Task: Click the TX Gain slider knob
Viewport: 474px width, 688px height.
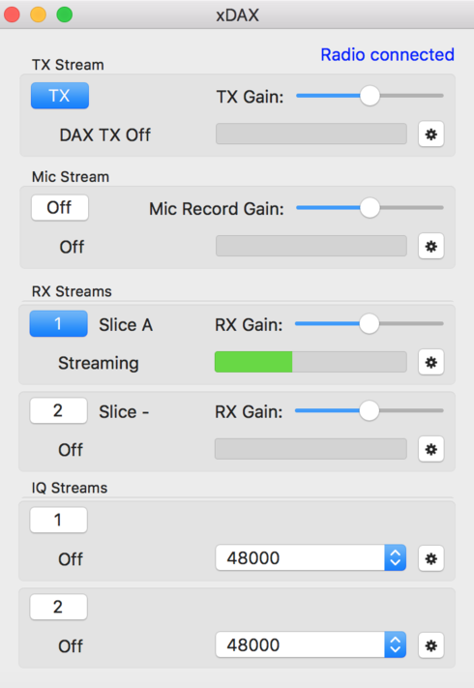Action: pos(370,96)
